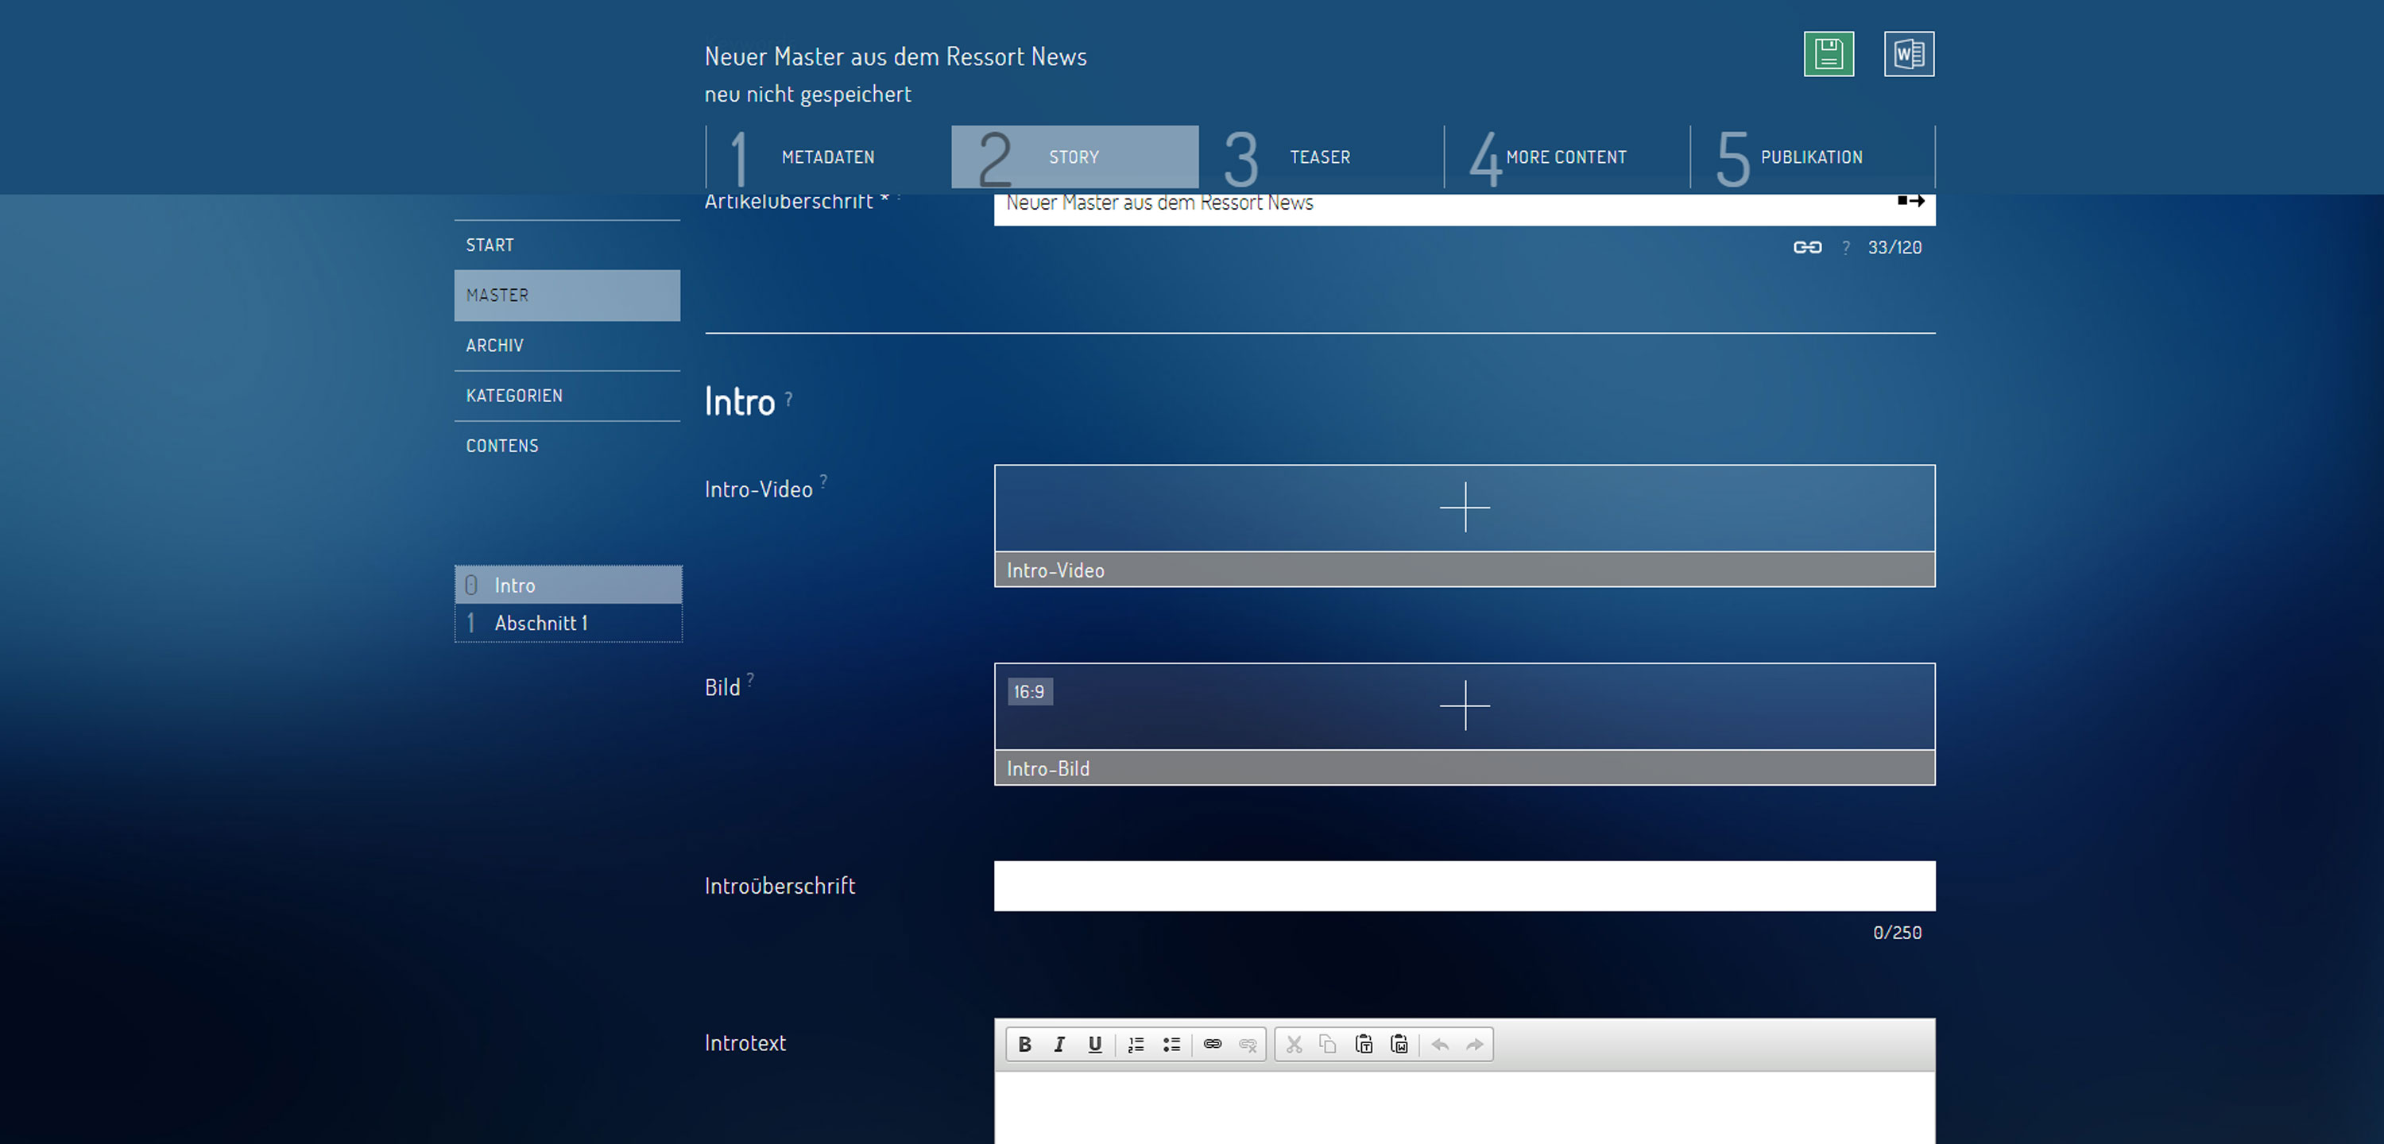The width and height of the screenshot is (2384, 1144).
Task: Open Archiv in left sidebar
Action: pyautogui.click(x=495, y=346)
